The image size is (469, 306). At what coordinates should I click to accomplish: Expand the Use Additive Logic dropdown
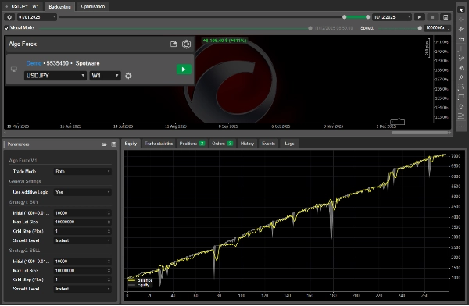(x=83, y=192)
